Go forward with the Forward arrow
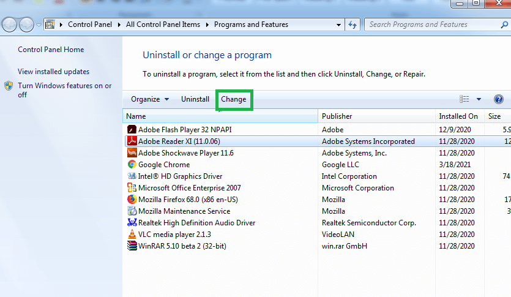 [x=26, y=24]
